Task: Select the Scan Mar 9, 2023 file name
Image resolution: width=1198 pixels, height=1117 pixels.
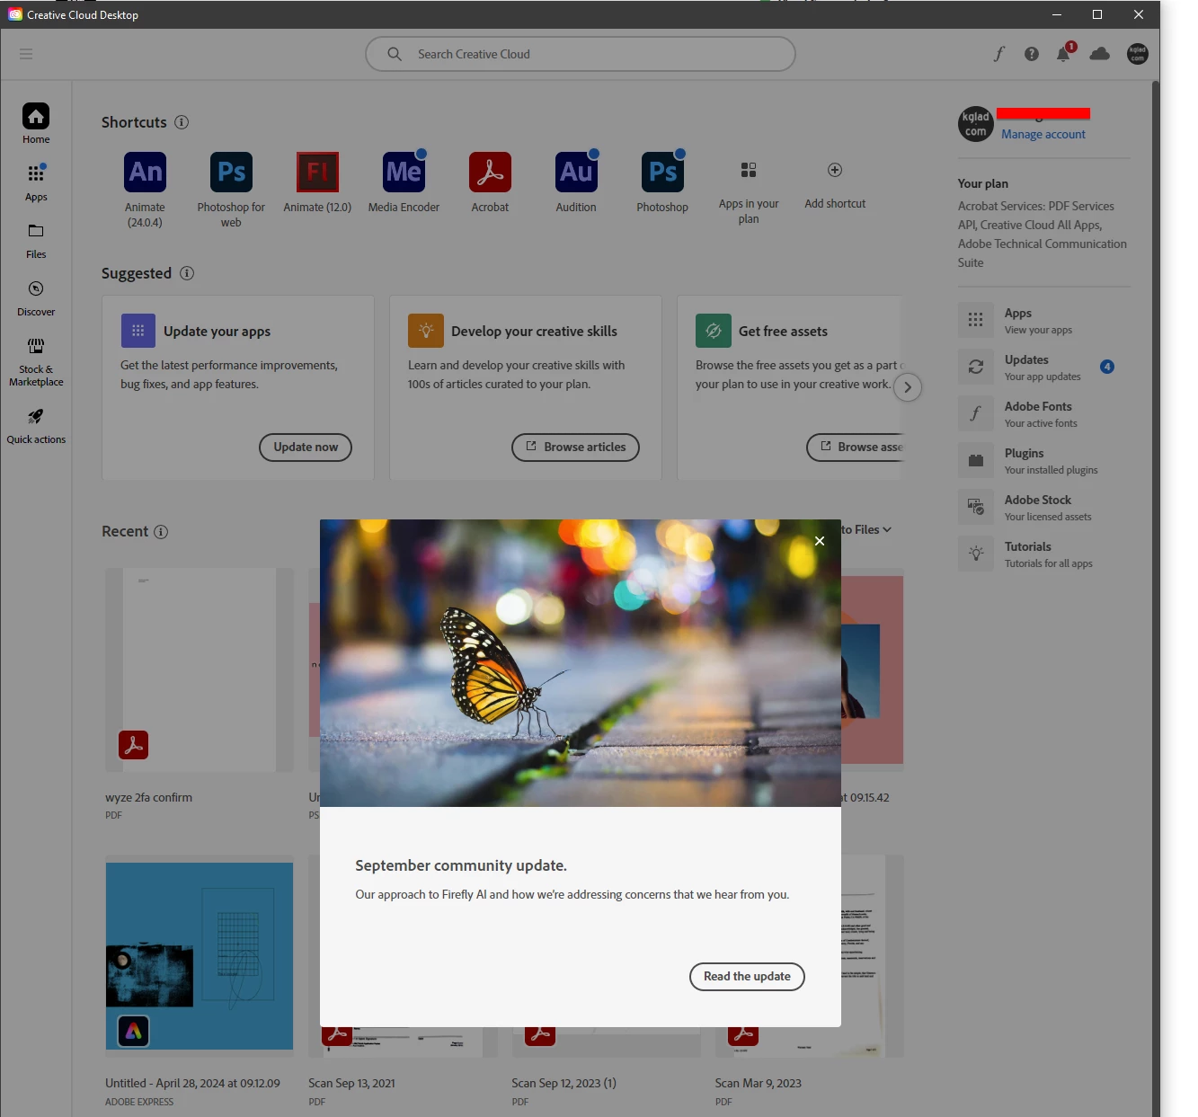Action: click(758, 1084)
